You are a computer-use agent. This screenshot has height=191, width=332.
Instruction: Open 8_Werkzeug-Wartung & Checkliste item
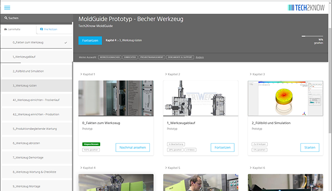click(x=36, y=172)
